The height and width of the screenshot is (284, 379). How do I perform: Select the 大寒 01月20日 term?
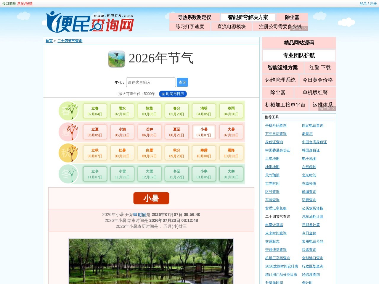pyautogui.click(x=231, y=174)
